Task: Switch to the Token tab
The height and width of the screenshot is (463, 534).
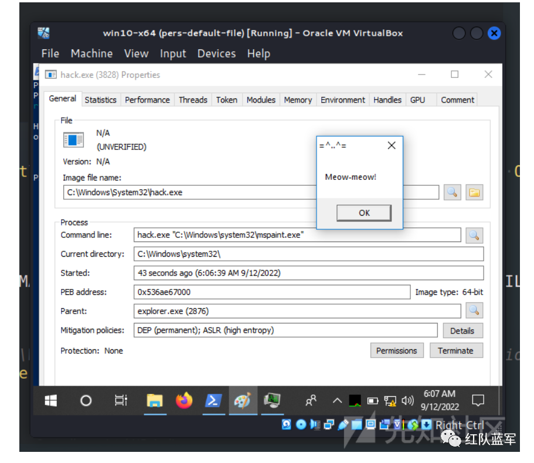Action: [x=226, y=100]
